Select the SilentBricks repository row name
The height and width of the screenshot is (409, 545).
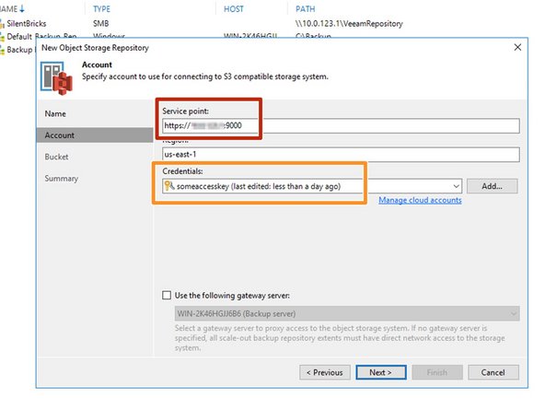coord(27,24)
